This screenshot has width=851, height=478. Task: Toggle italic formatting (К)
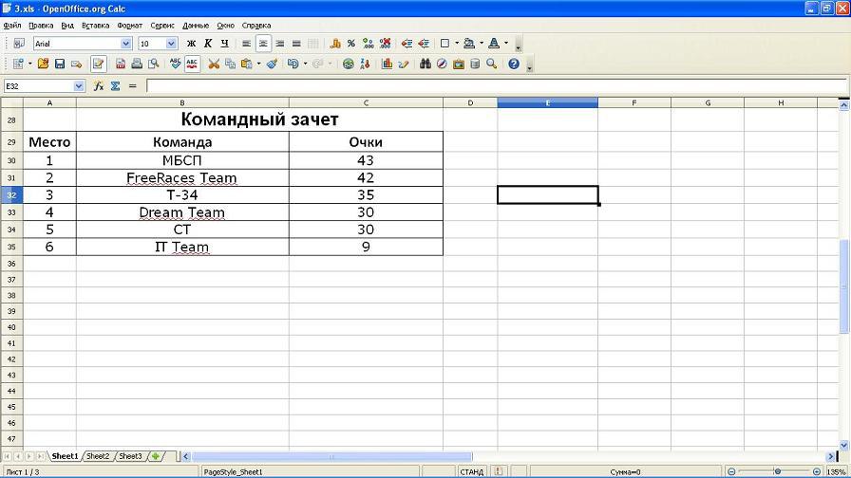tap(208, 44)
